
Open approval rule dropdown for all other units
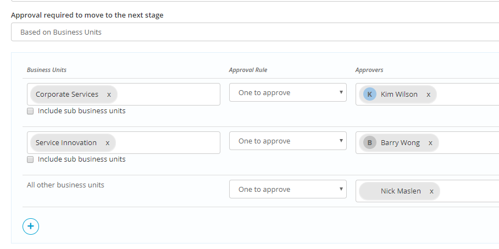[x=287, y=189]
